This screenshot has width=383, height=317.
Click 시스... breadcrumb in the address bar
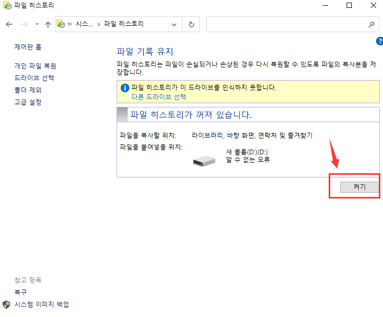84,24
